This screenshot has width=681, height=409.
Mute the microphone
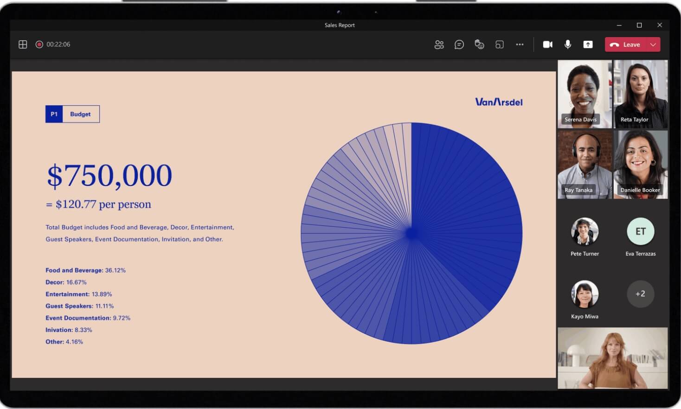click(x=568, y=45)
